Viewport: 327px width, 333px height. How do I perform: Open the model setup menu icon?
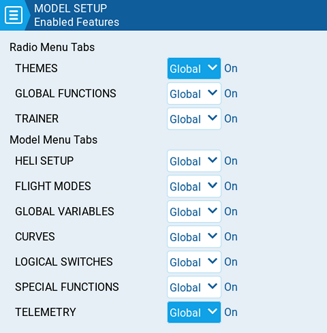click(14, 15)
